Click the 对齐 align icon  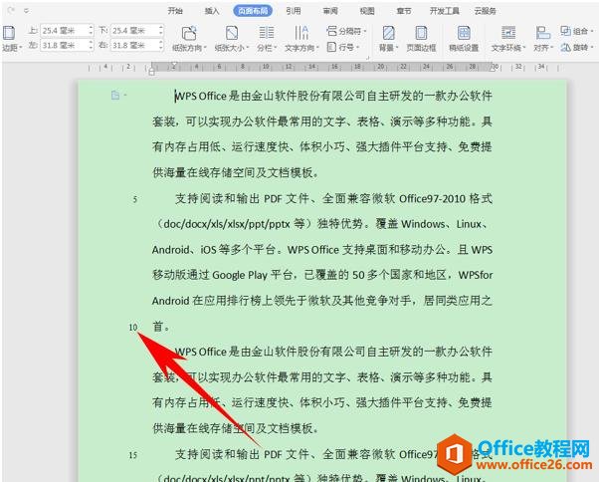coord(542,33)
